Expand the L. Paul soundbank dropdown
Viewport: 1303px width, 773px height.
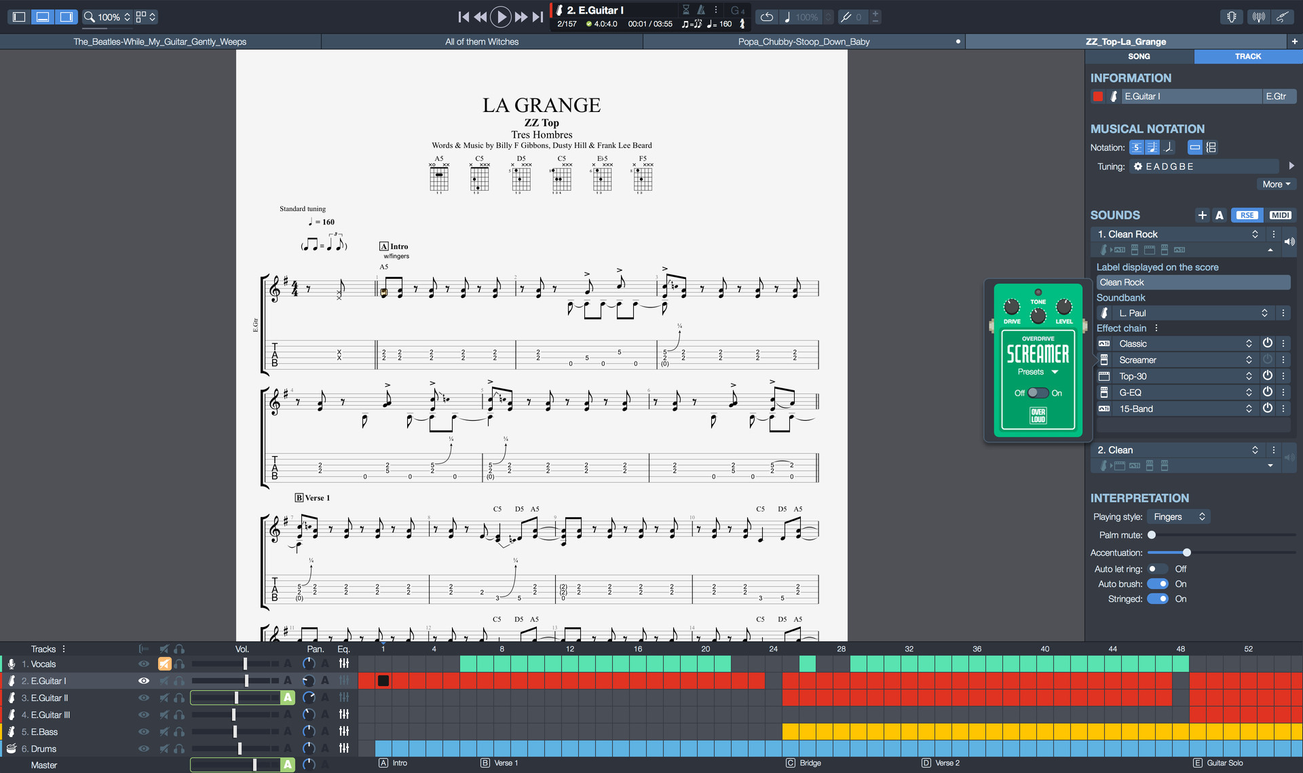point(1264,313)
